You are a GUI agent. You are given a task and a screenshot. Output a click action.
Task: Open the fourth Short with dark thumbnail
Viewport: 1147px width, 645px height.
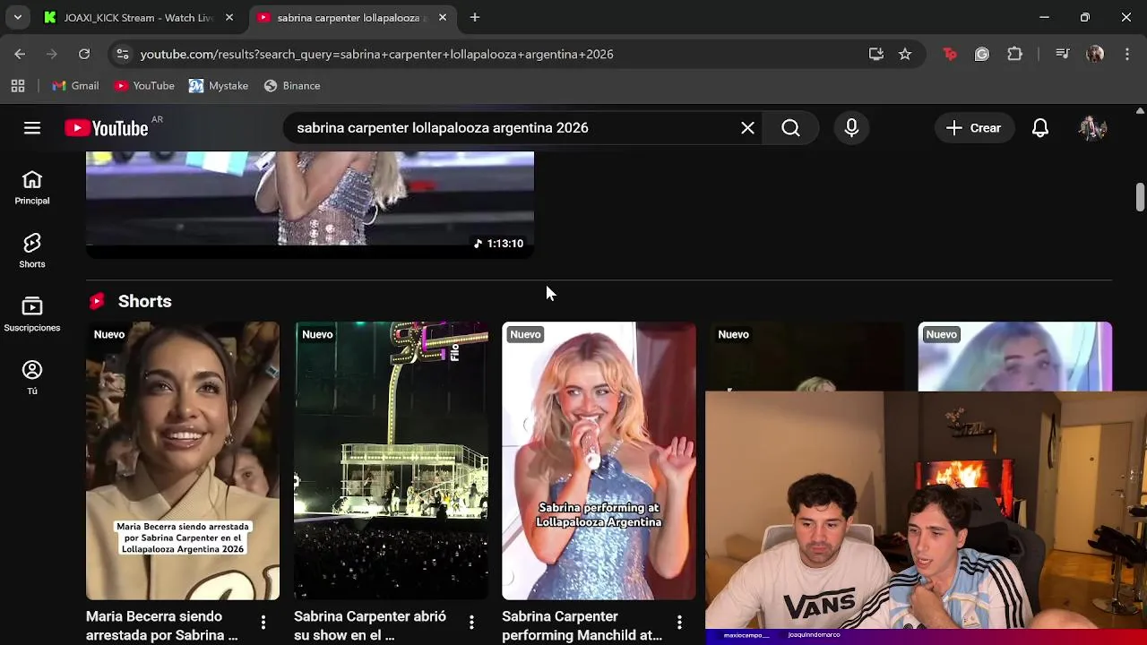pyautogui.click(x=806, y=357)
